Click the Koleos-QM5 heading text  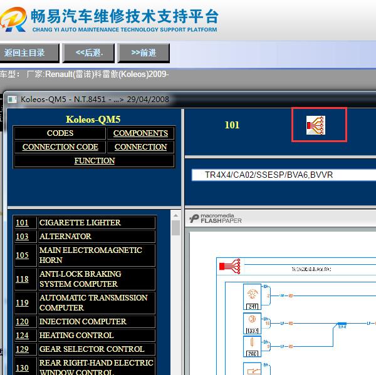tap(93, 120)
